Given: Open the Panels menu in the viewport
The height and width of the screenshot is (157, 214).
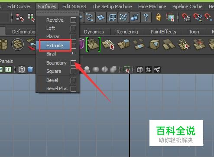Looking at the screenshot, I should pos(6,61).
